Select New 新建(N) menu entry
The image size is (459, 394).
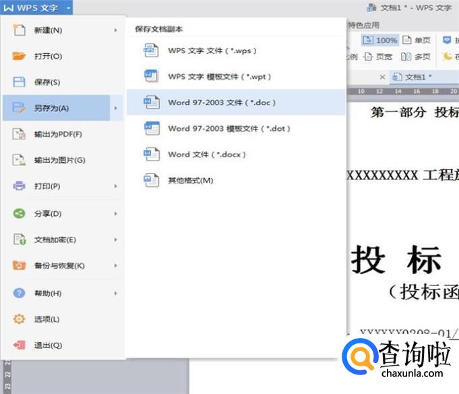(63, 30)
